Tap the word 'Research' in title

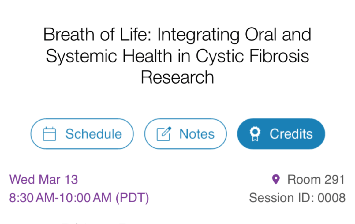[177, 77]
